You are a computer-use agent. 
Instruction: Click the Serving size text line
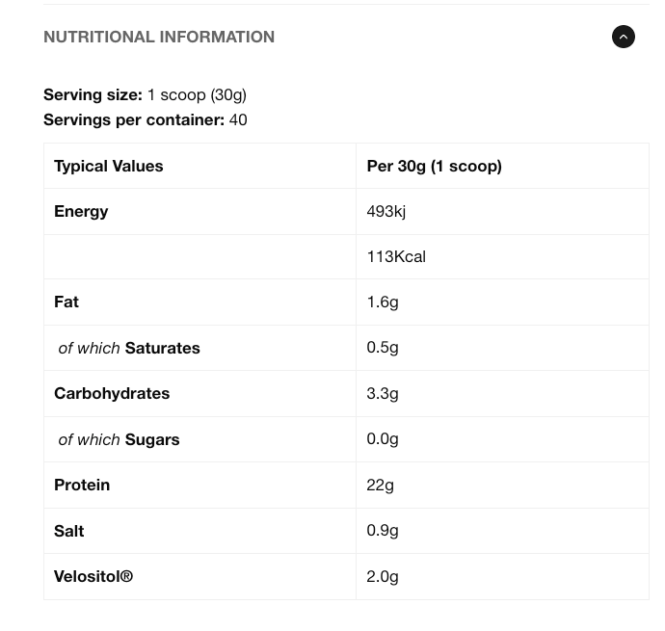pyautogui.click(x=145, y=94)
